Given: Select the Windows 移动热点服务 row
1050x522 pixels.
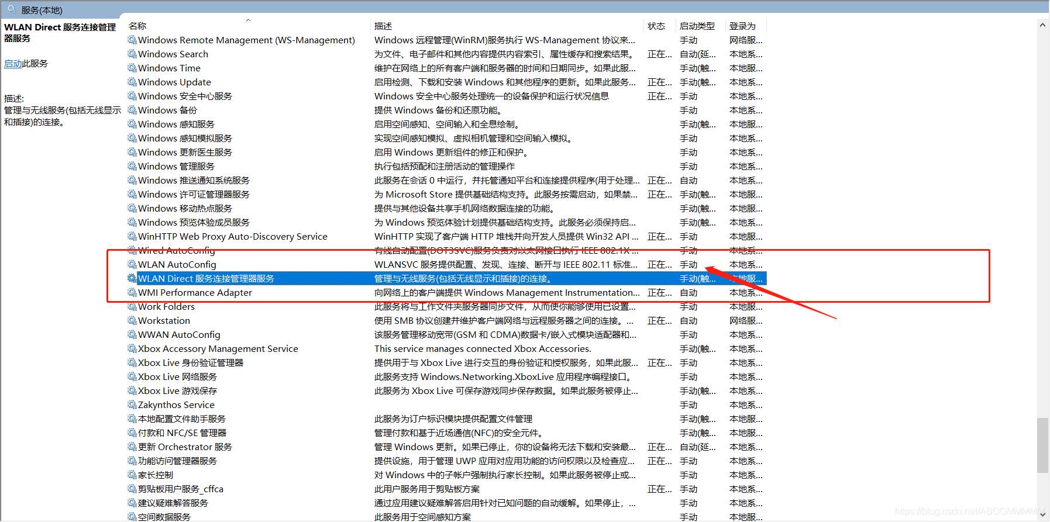Looking at the screenshot, I should click(x=446, y=208).
